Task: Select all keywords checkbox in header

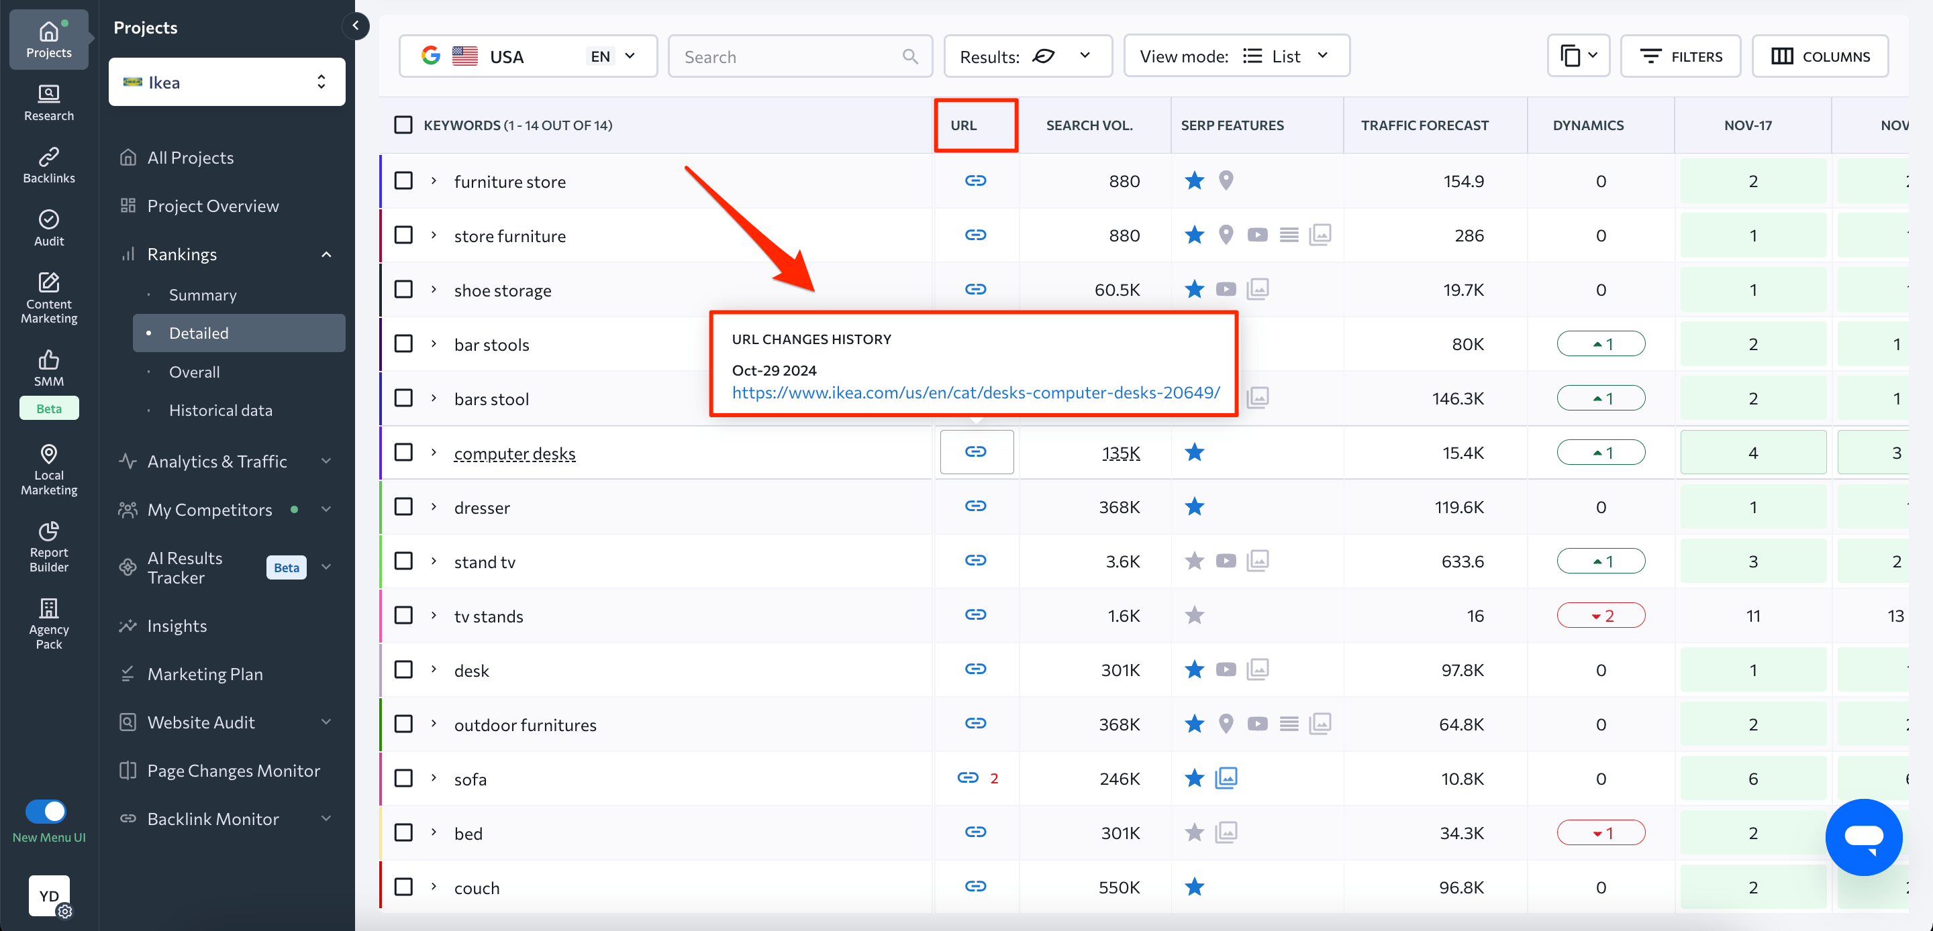Action: click(403, 125)
